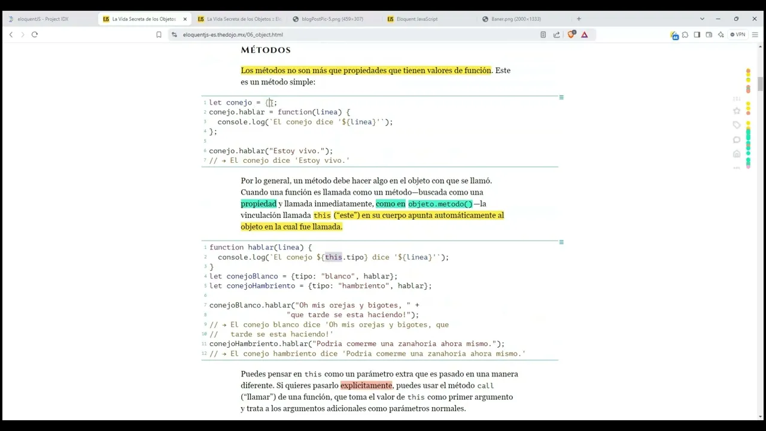This screenshot has width=766, height=431.
Task: Click the inline code word call
Action: coord(485,386)
